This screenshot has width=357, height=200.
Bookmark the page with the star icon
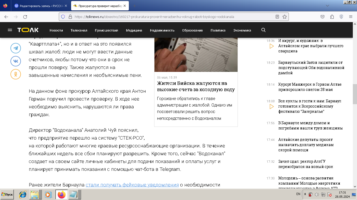[284, 16]
